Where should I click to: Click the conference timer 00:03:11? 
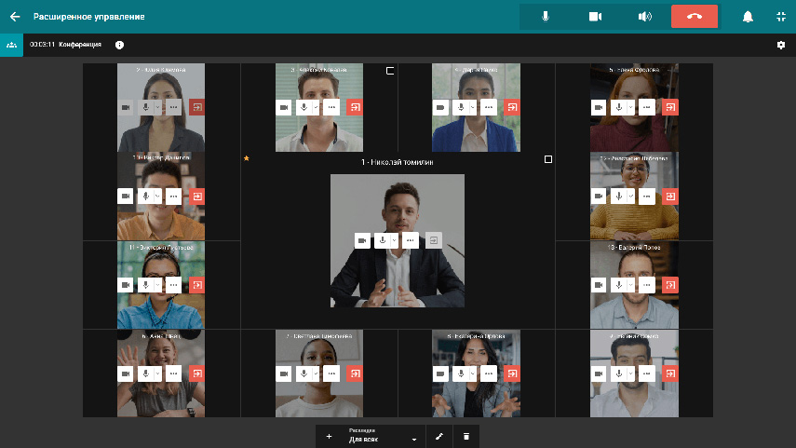42,45
